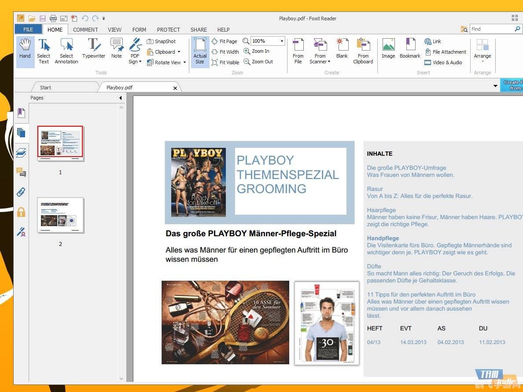523x392 pixels.
Task: Toggle the Pages thumbnail panel
Action: [x=21, y=133]
